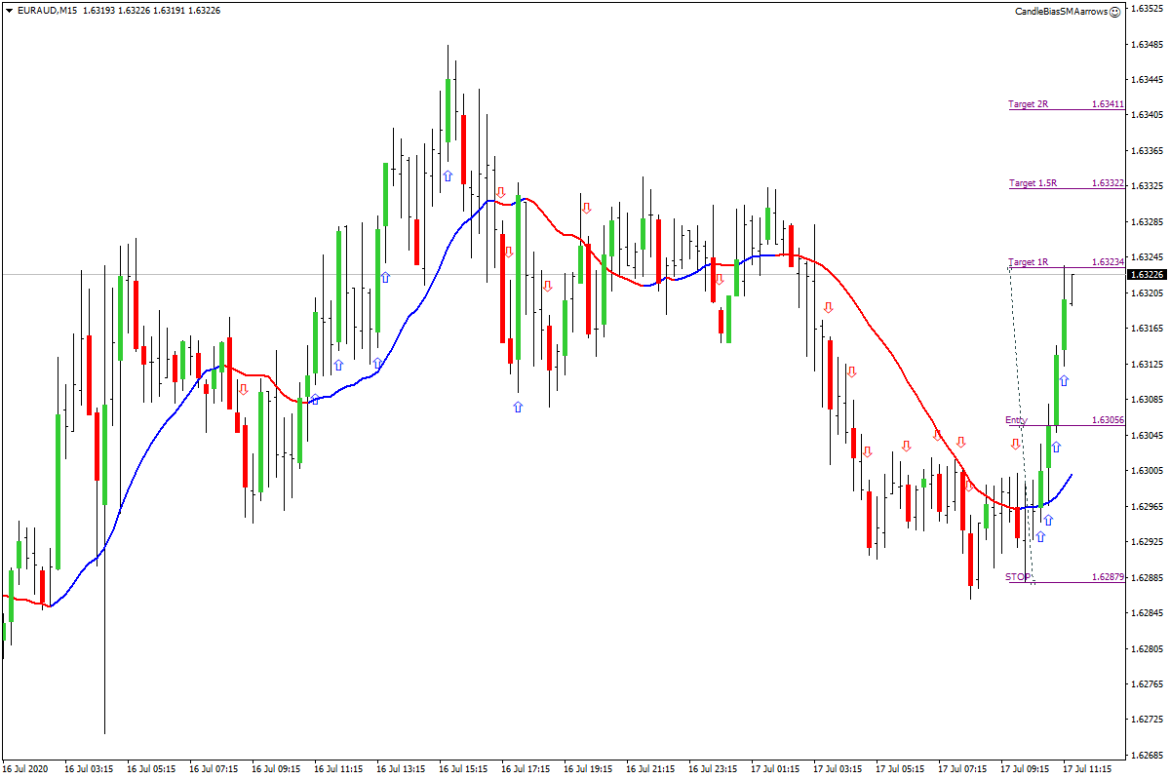Select the Target 1R line label
The image size is (1170, 780).
pyautogui.click(x=1028, y=261)
